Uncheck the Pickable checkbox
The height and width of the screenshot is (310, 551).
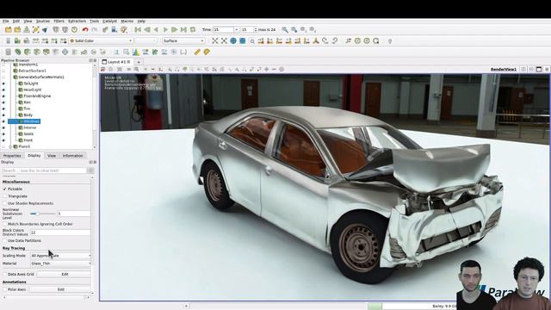(5, 189)
